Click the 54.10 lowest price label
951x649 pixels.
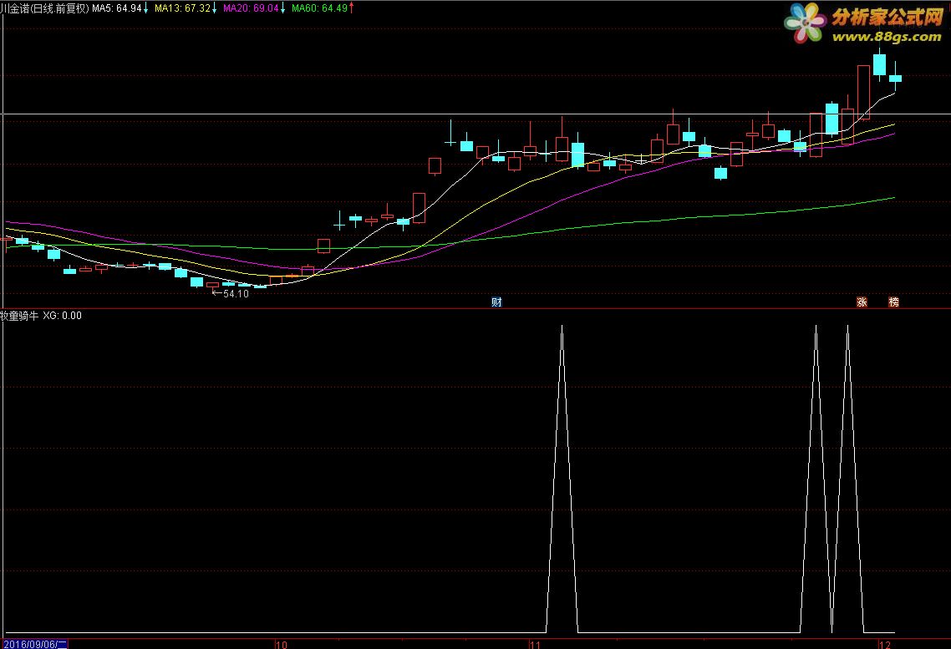pos(236,293)
